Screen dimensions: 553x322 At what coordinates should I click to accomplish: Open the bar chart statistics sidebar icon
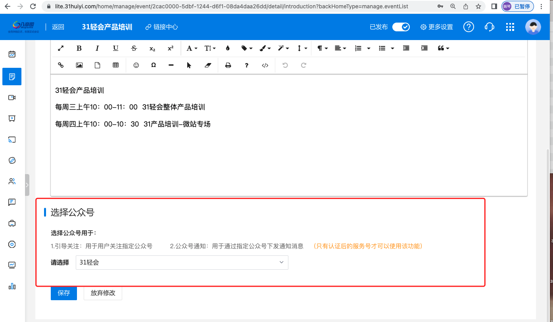point(12,286)
